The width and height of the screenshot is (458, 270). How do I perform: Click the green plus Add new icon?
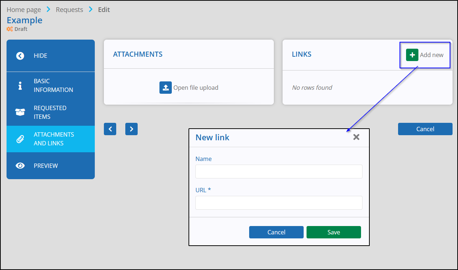tap(412, 55)
